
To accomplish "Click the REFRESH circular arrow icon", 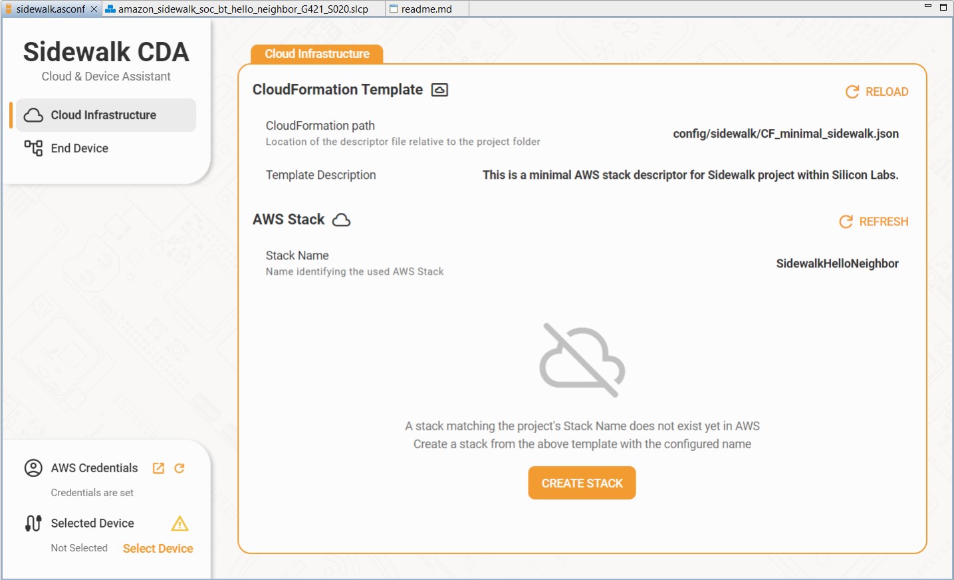I will [x=846, y=221].
